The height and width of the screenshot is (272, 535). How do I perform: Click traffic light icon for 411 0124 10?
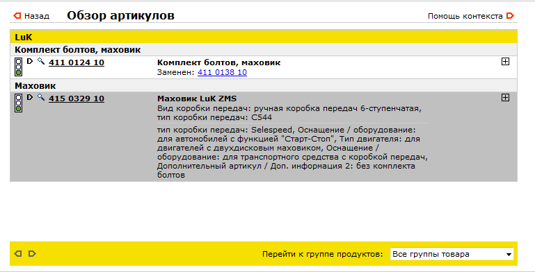point(18,67)
